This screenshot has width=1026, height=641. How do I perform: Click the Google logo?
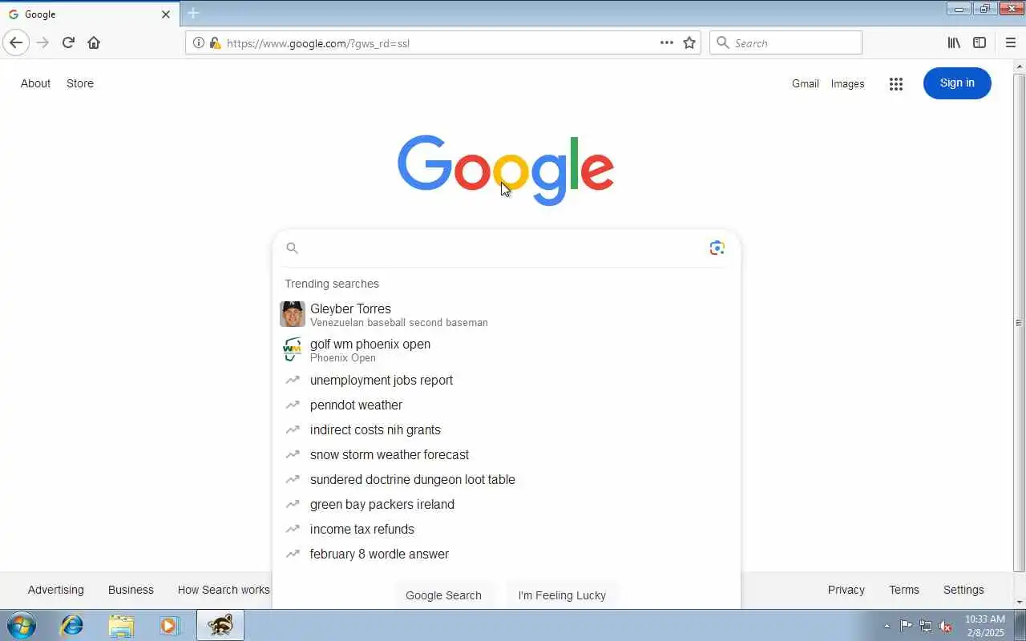(x=506, y=170)
